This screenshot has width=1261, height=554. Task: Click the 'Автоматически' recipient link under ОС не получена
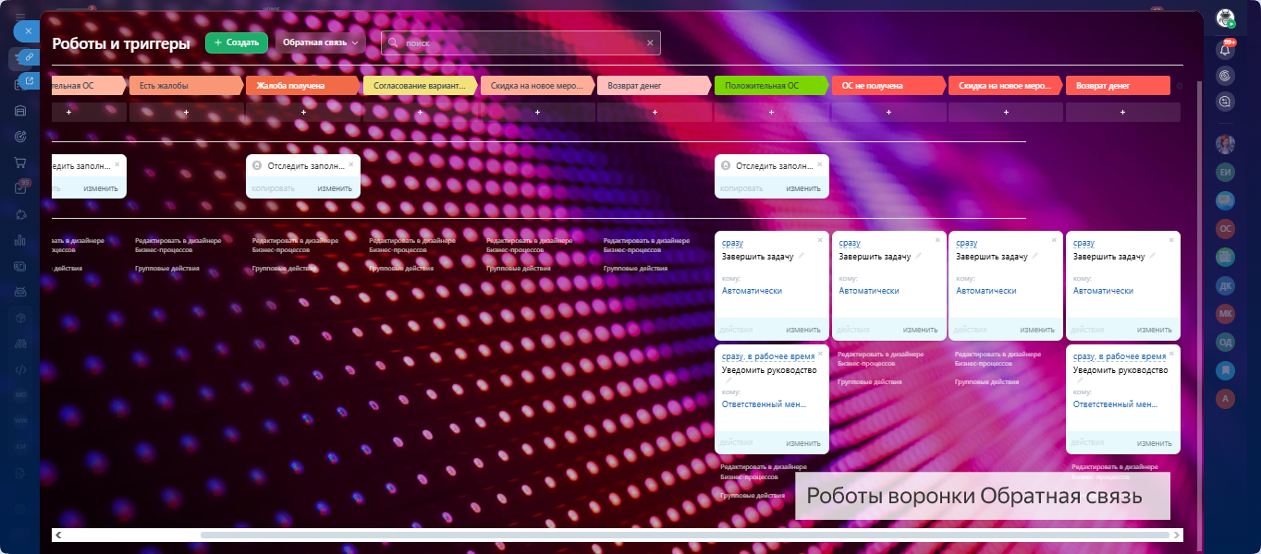[868, 291]
